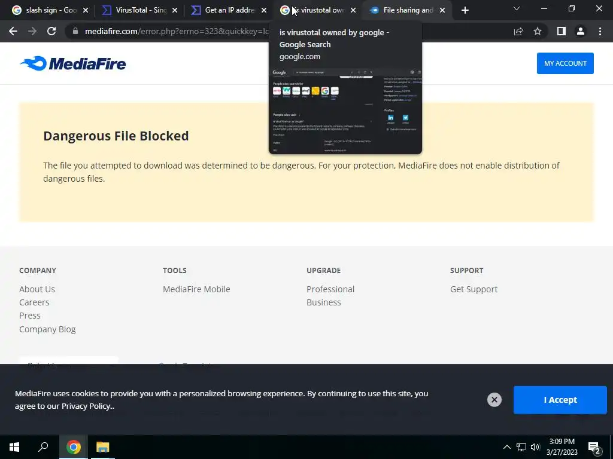Open the Business upgrade link
This screenshot has height=459, width=613.
tap(324, 302)
